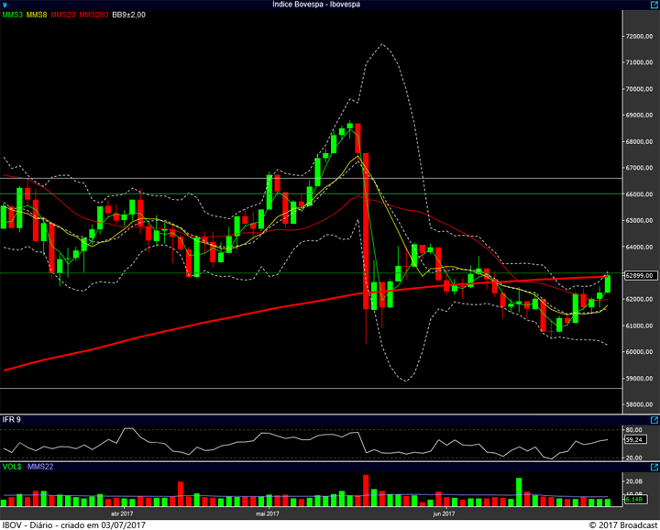Screen dimensions: 660x530
Task: Click the 20,0B volume axis label
Action: coord(634,481)
